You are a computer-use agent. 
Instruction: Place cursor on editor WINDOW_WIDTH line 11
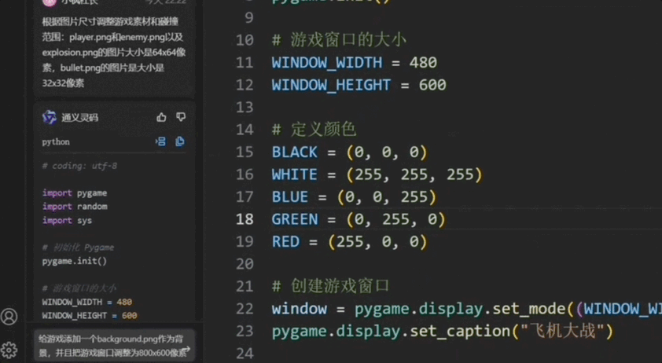click(x=355, y=63)
